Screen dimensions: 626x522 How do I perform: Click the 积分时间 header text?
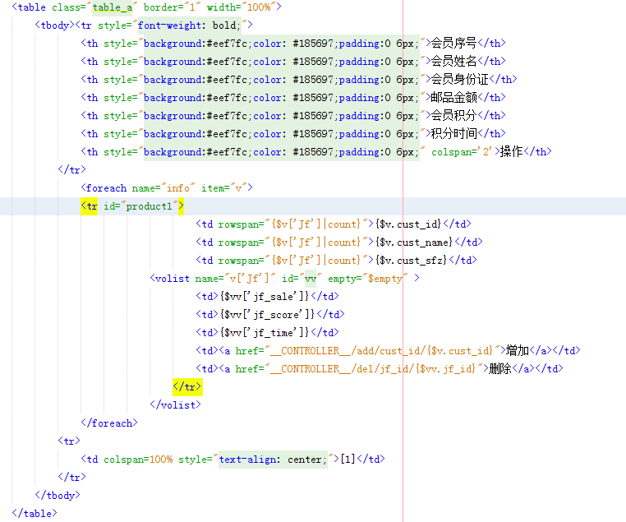(453, 134)
